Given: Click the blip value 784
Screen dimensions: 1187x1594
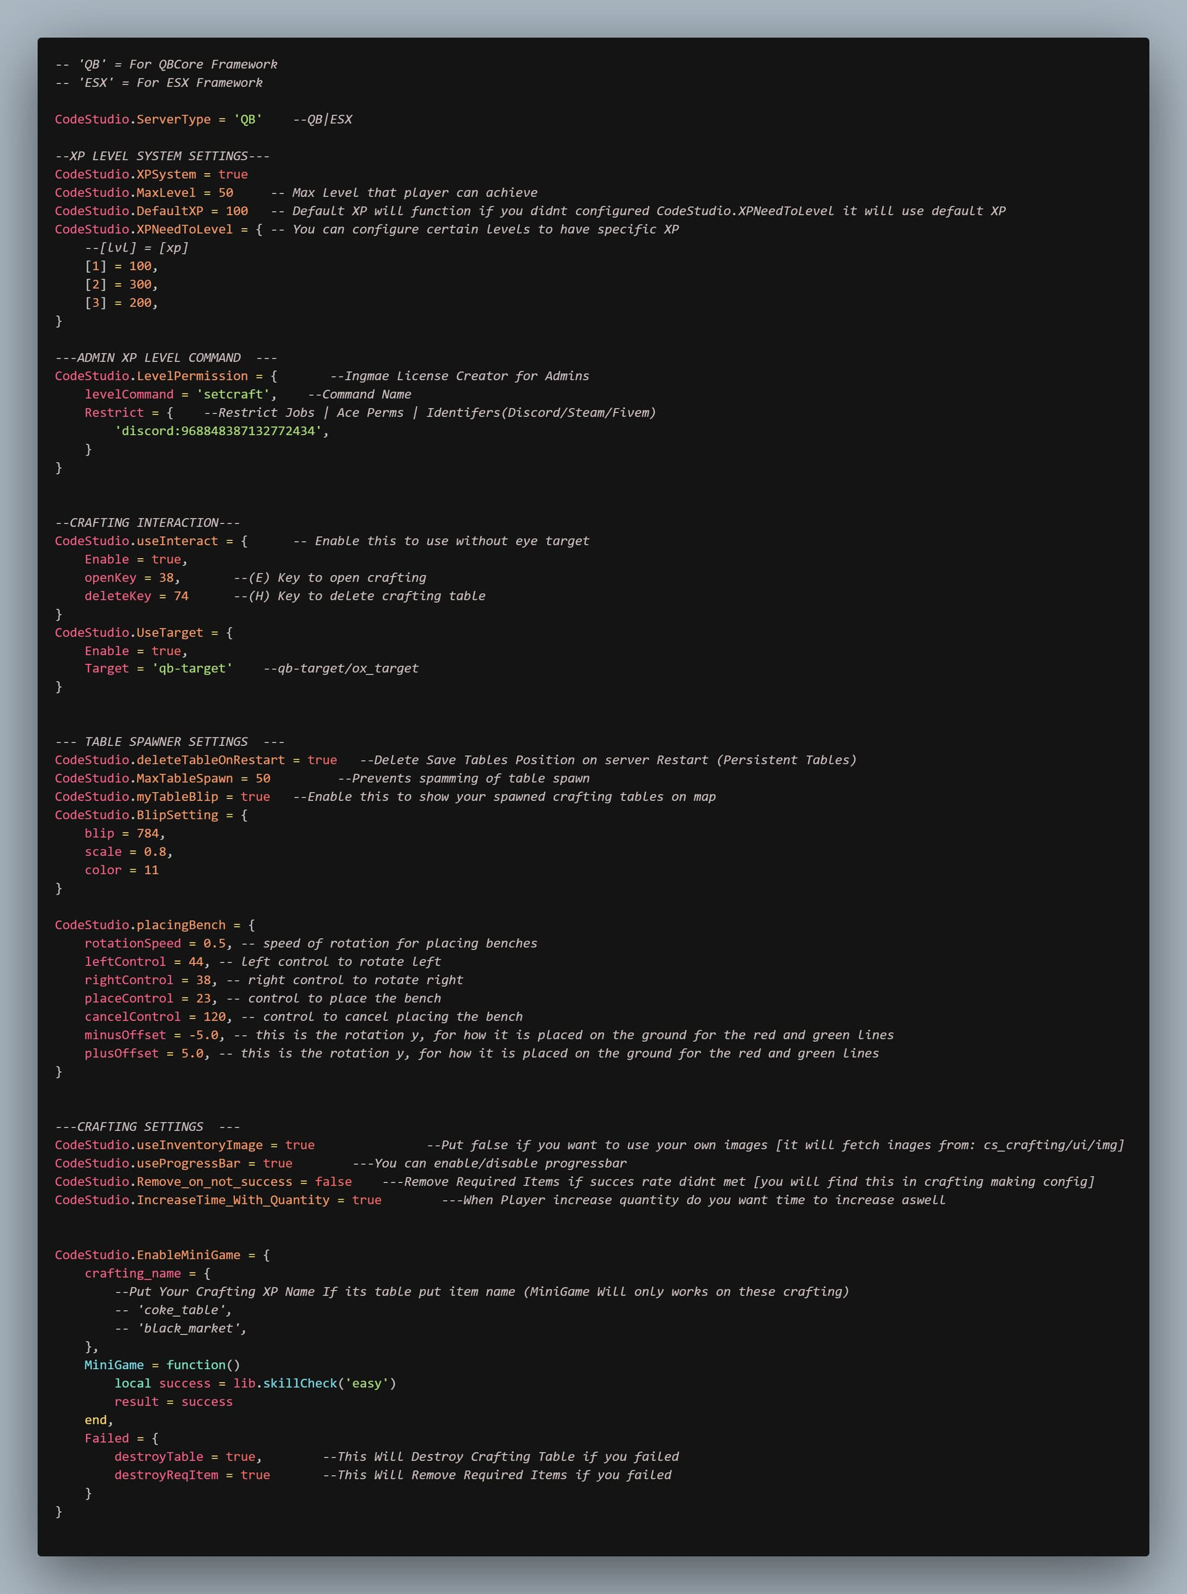Looking at the screenshot, I should click(x=147, y=833).
